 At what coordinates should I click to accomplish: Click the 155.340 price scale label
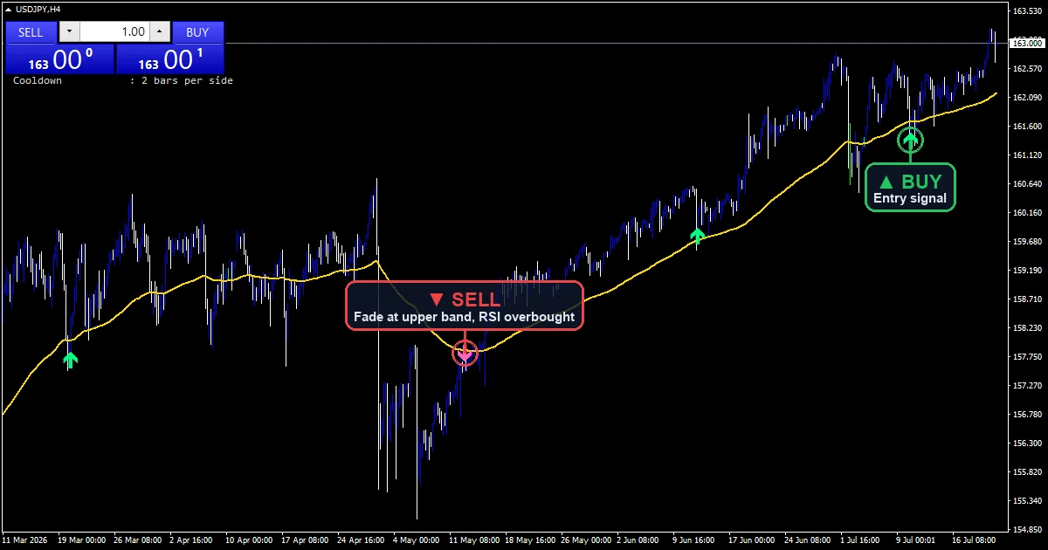1026,501
